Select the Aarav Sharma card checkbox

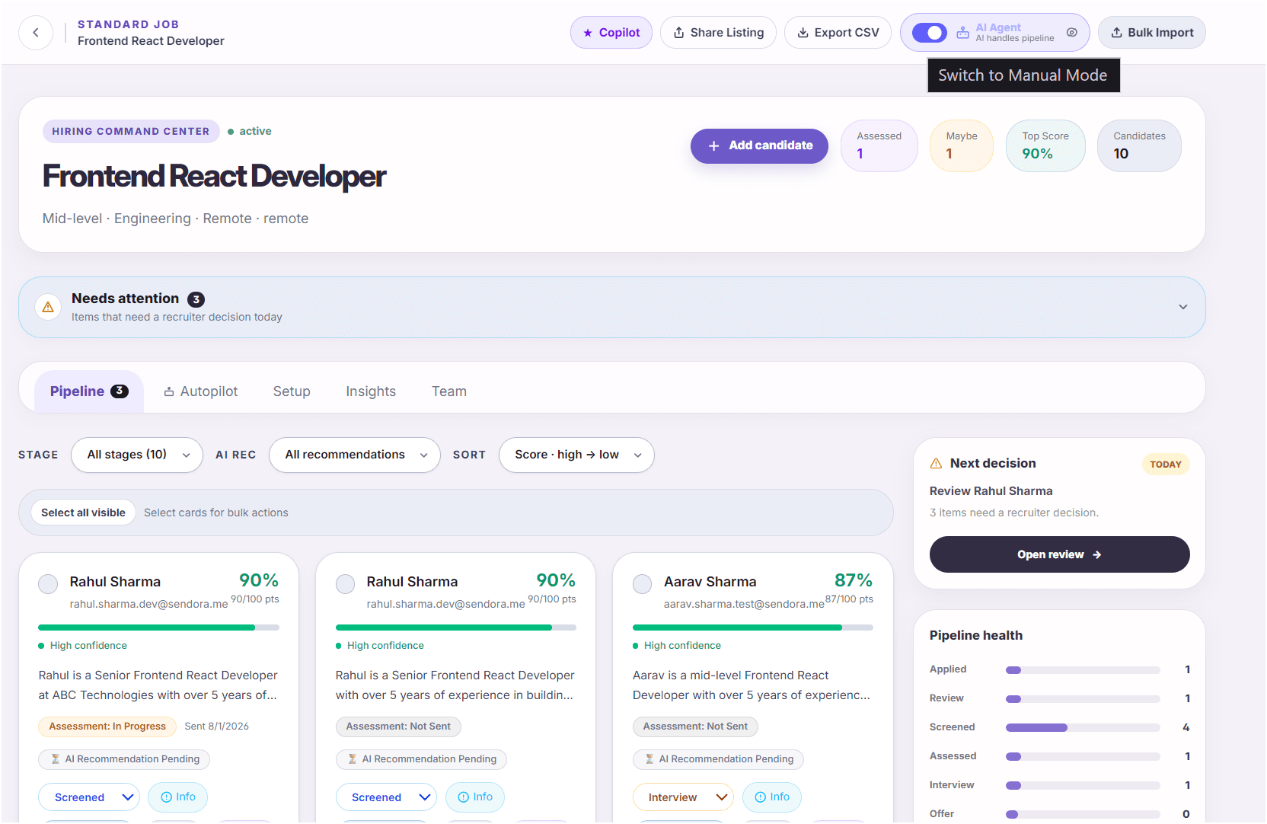643,584
